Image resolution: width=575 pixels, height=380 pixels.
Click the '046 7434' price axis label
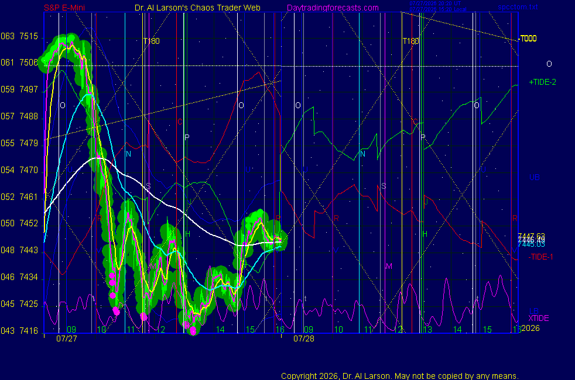coord(19,277)
